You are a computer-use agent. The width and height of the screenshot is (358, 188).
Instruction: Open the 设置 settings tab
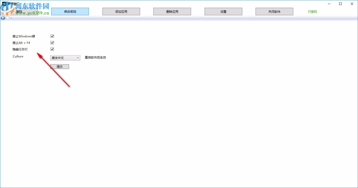tap(223, 11)
